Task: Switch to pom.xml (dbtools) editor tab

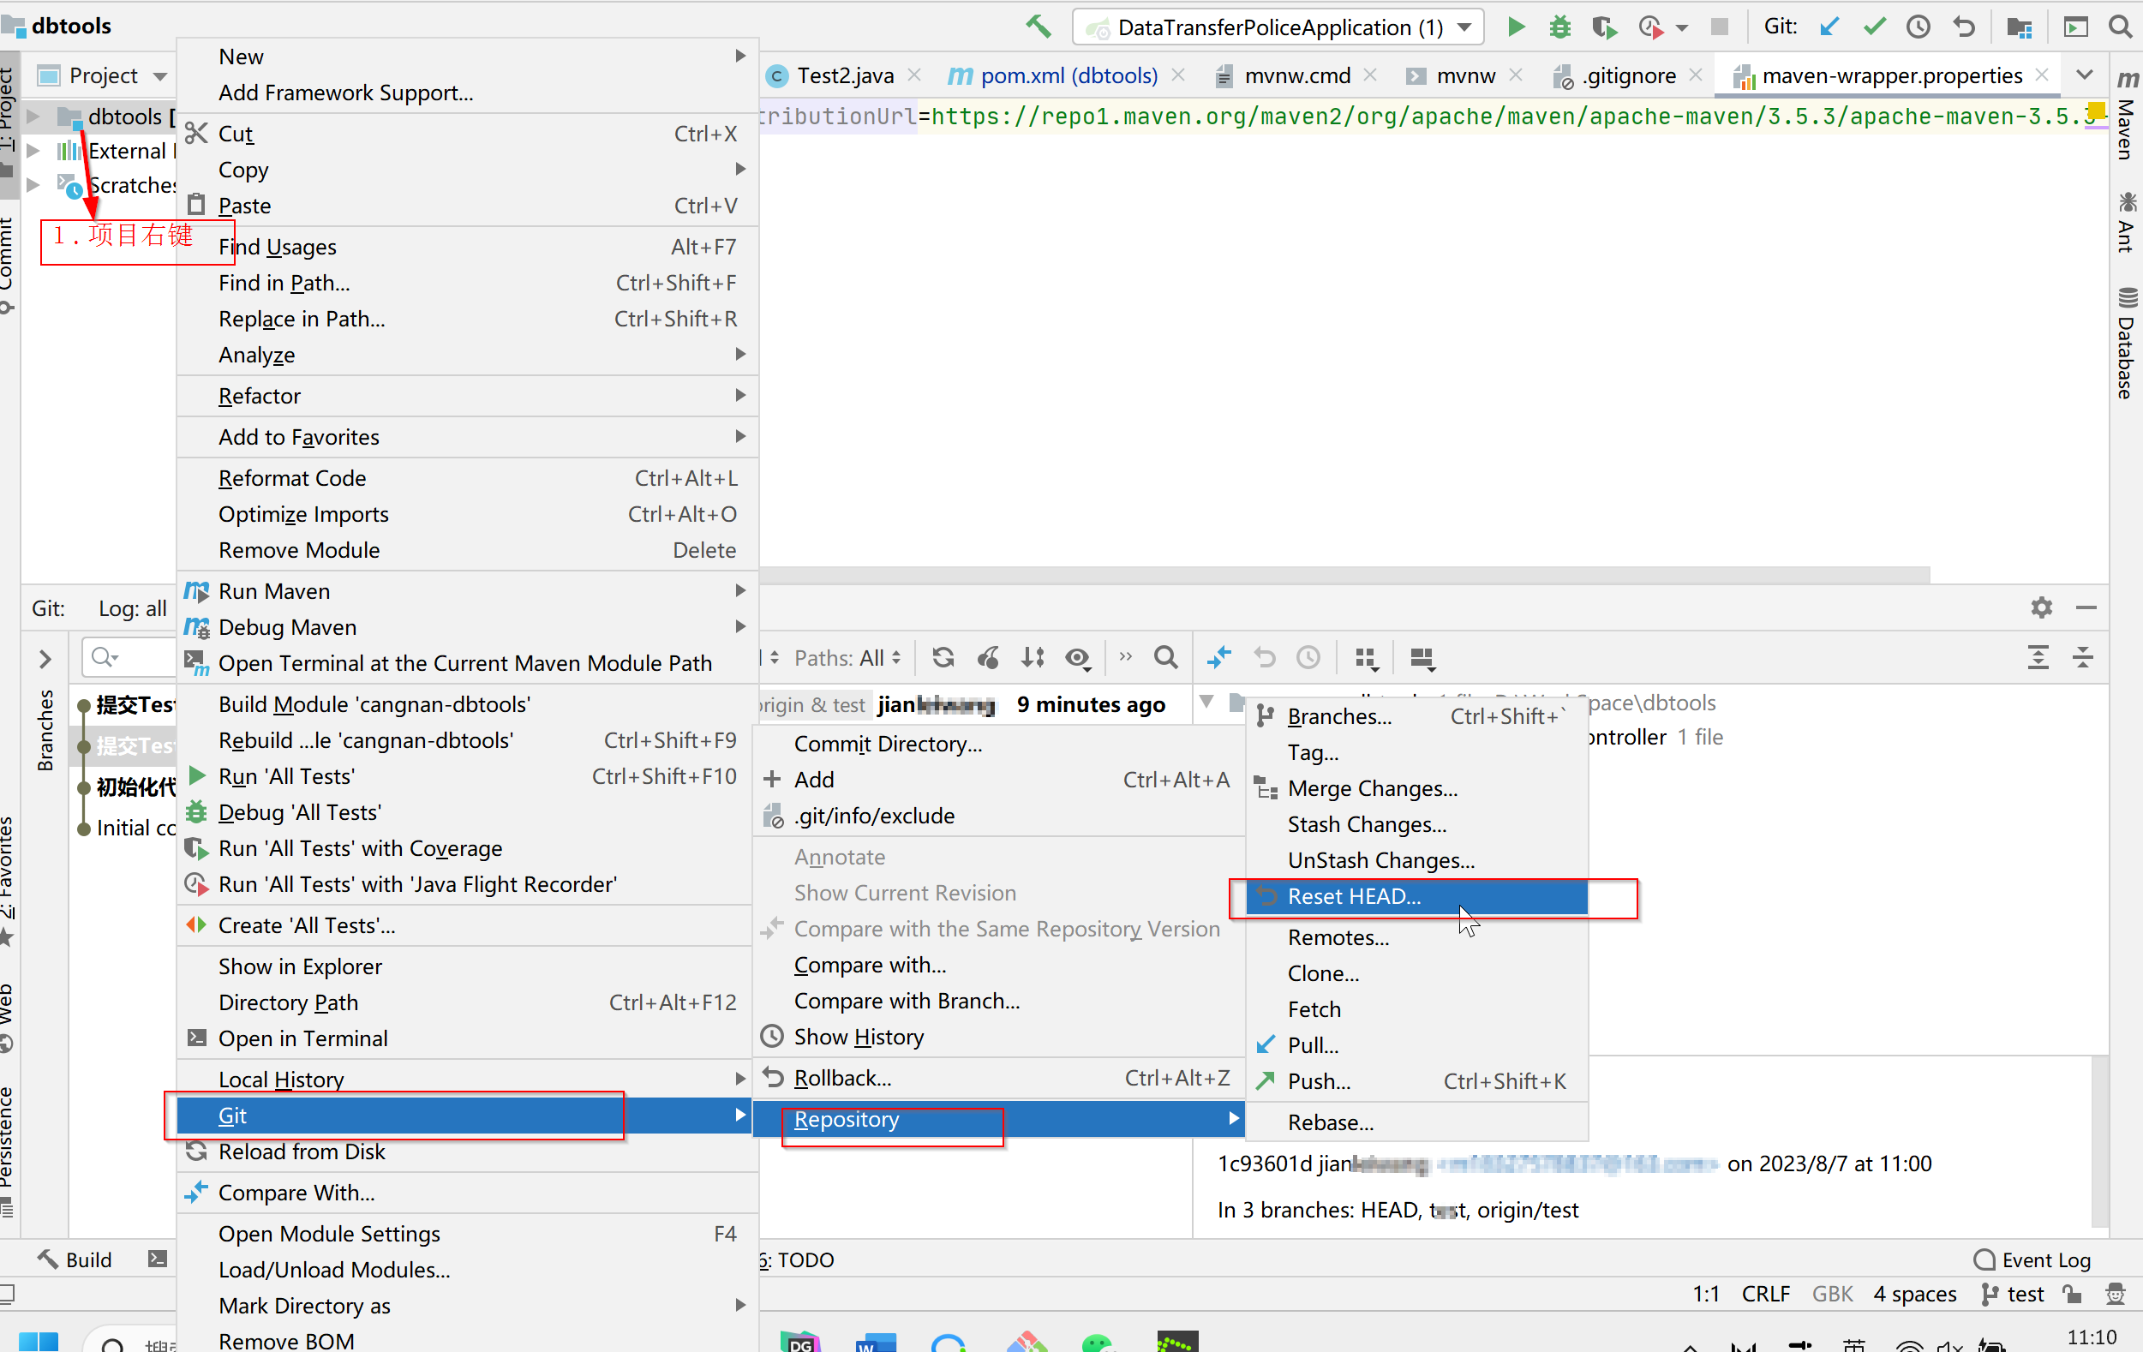Action: (1068, 75)
